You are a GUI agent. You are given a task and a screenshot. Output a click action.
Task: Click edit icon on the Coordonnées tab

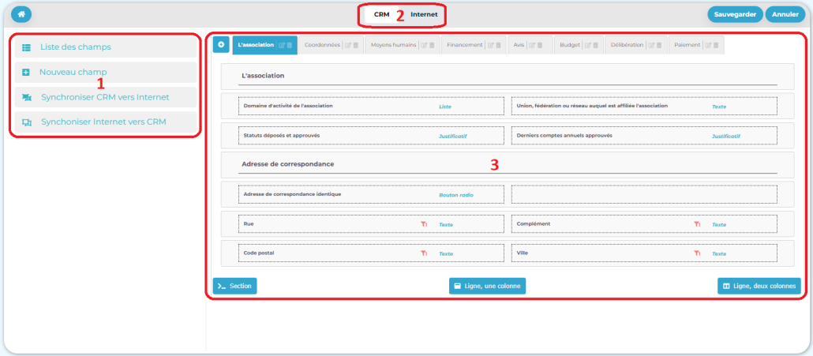[347, 46]
